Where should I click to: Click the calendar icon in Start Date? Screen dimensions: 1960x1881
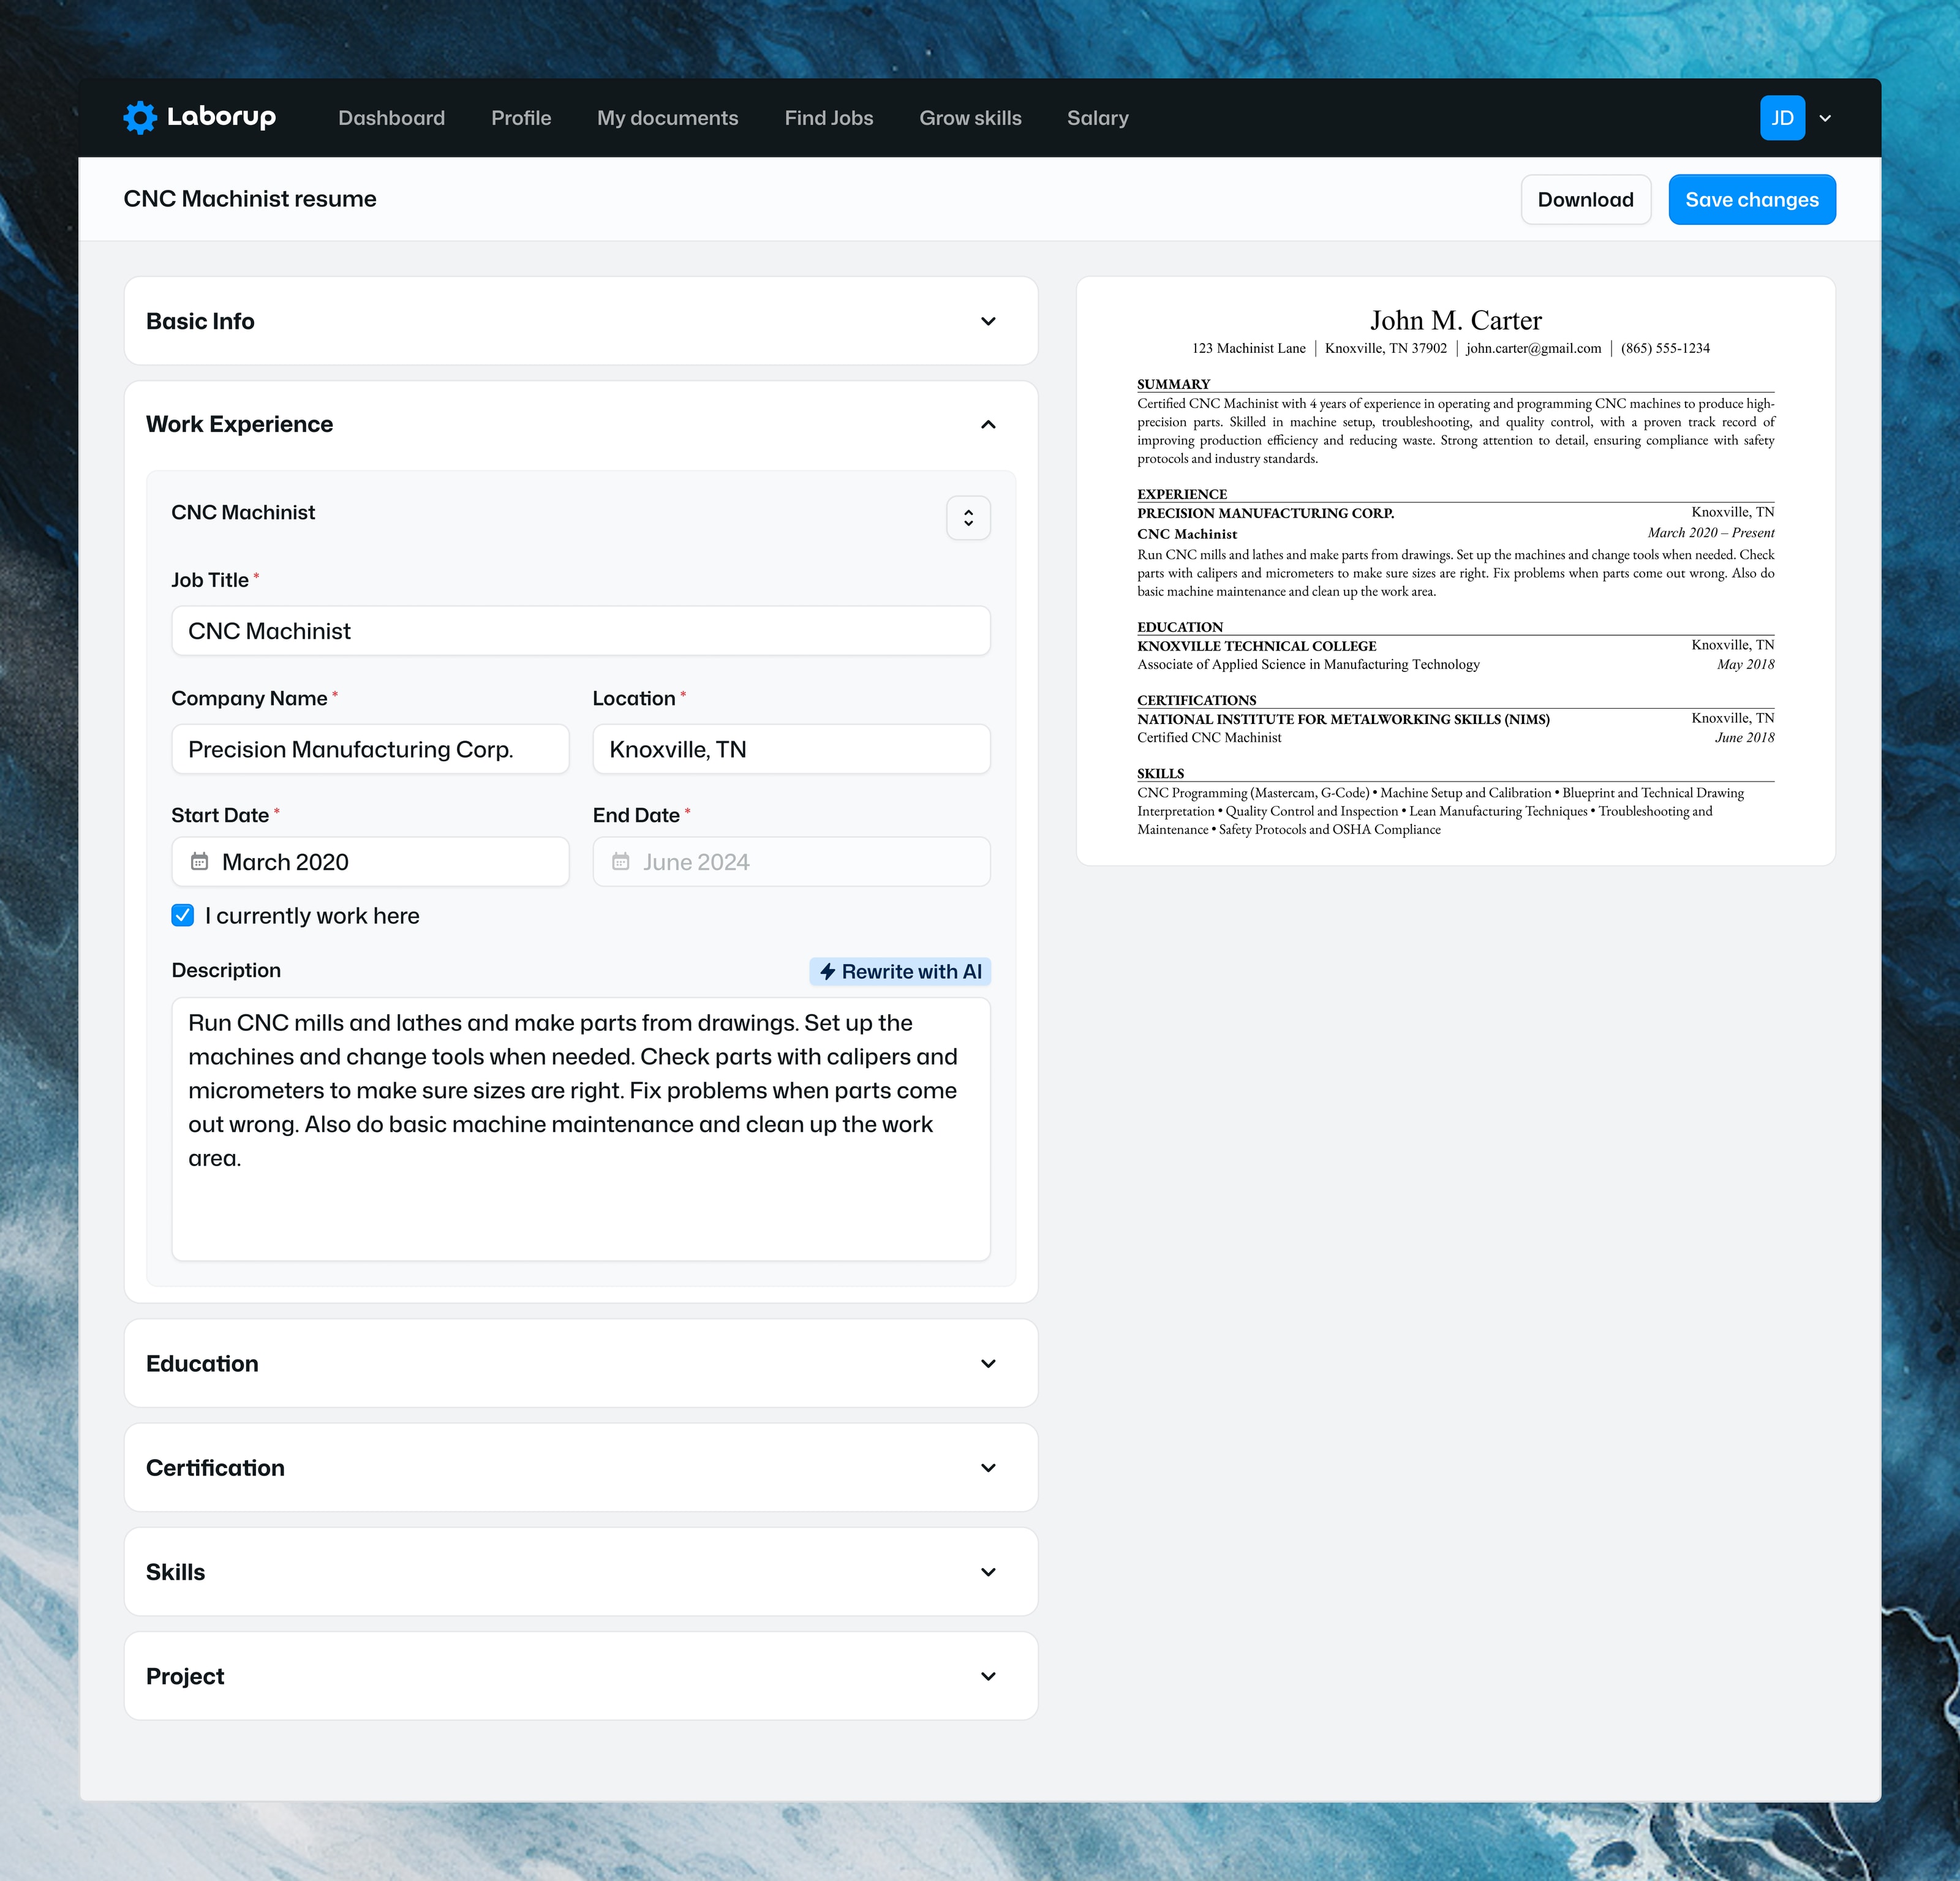tap(200, 861)
